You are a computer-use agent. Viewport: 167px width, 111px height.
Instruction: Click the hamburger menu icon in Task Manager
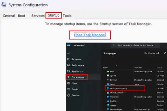(x=68, y=53)
